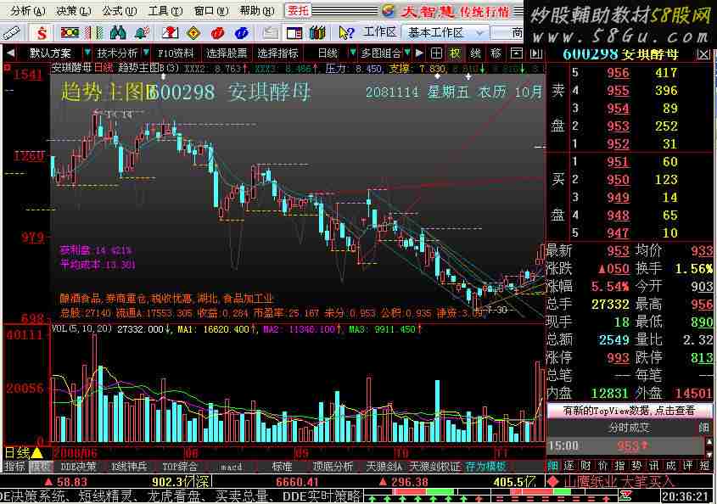
Task: Click the 评 tab in side panel
Action: coord(687,466)
